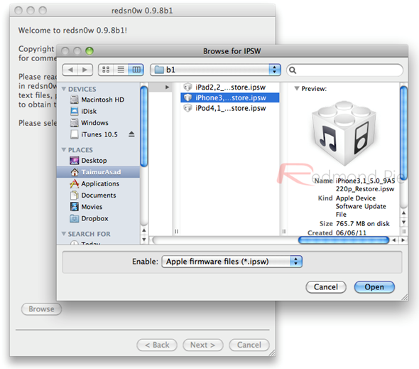
Task: Cancel the Browse for IPSW dialog
Action: [326, 287]
